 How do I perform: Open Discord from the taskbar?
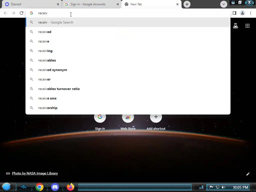pyautogui.click(x=55, y=187)
